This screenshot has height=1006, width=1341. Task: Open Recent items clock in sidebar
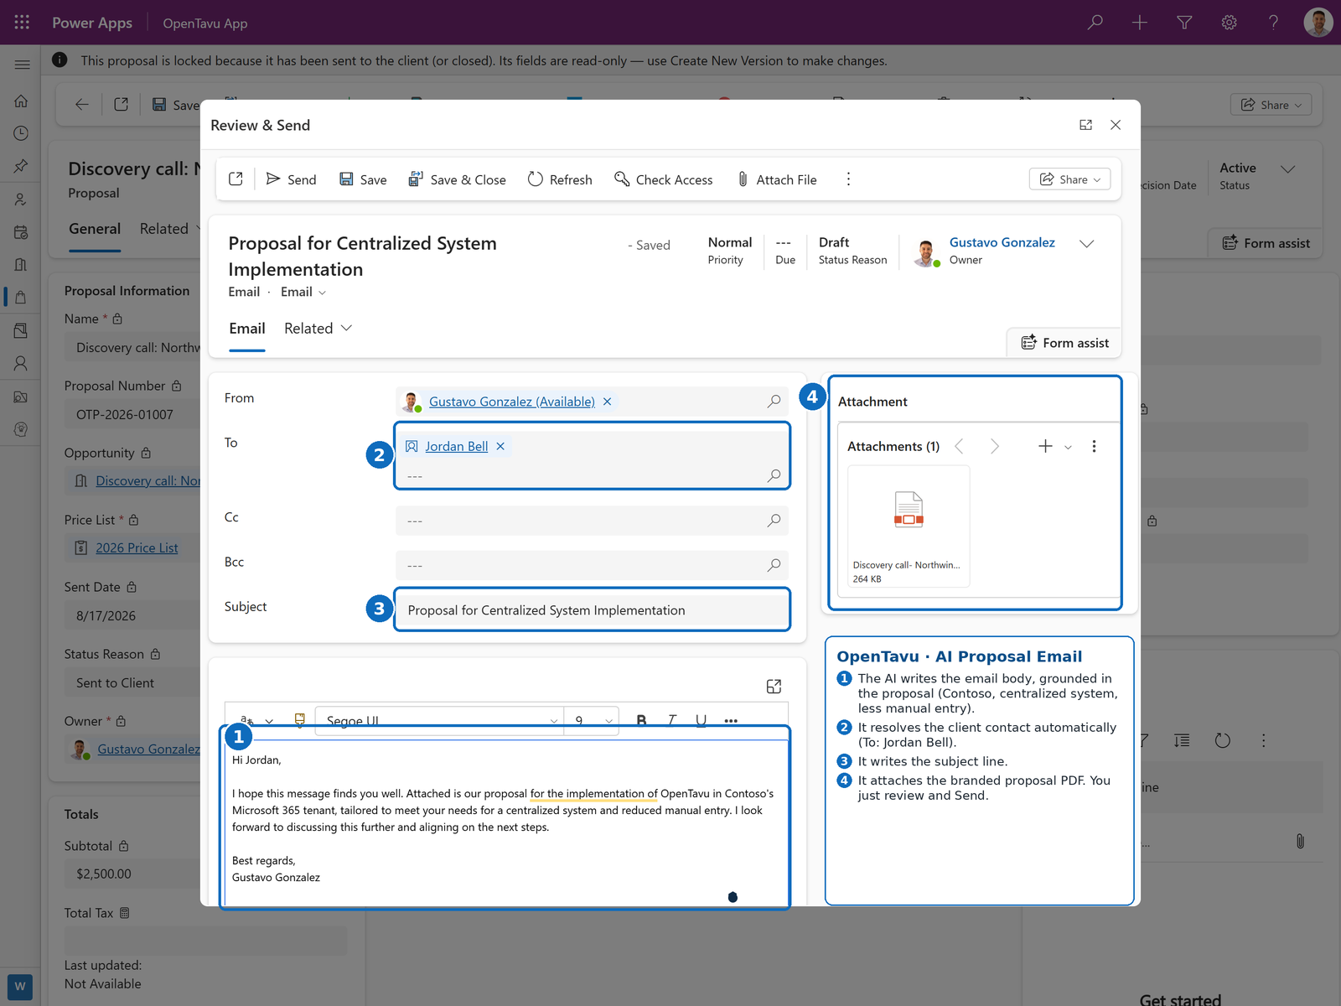pos(21,133)
